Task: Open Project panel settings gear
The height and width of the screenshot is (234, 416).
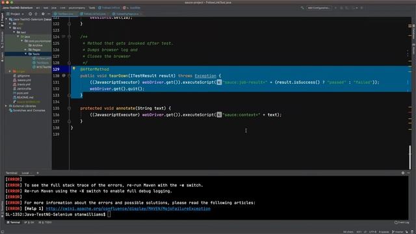Action: pyautogui.click(x=43, y=14)
